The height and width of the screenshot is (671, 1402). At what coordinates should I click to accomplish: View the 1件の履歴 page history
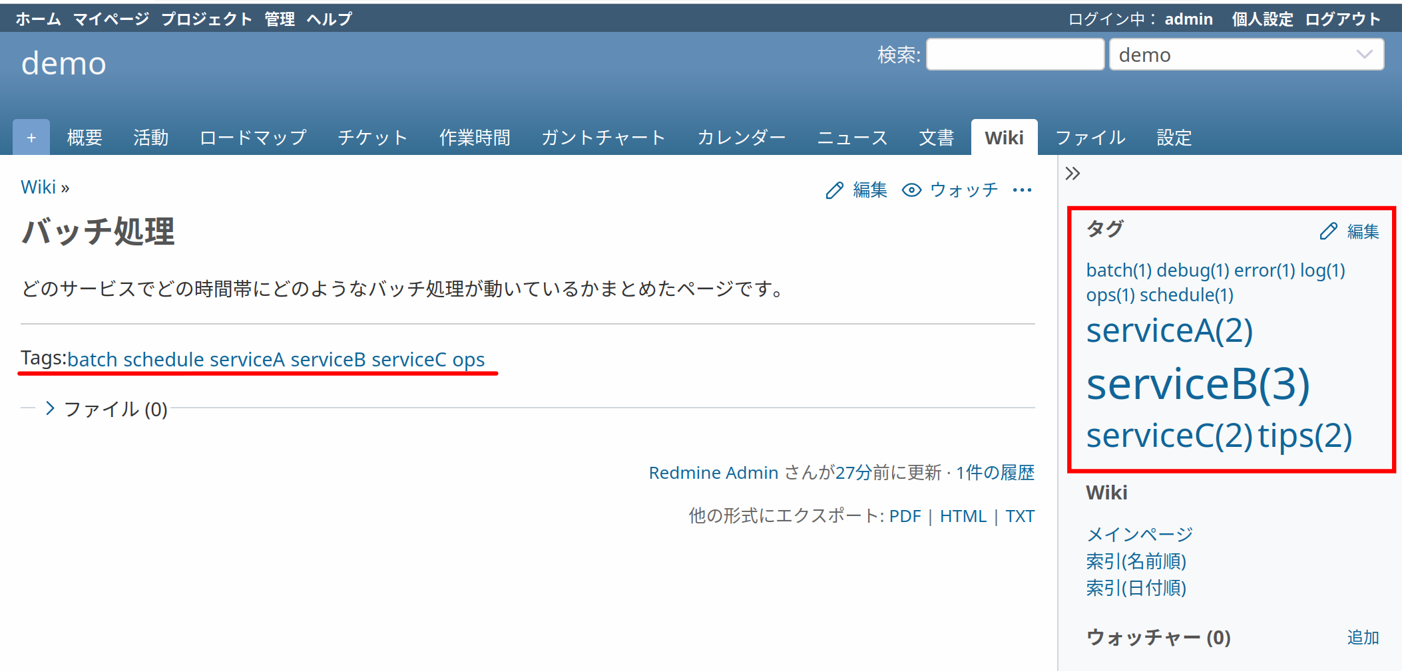[995, 472]
